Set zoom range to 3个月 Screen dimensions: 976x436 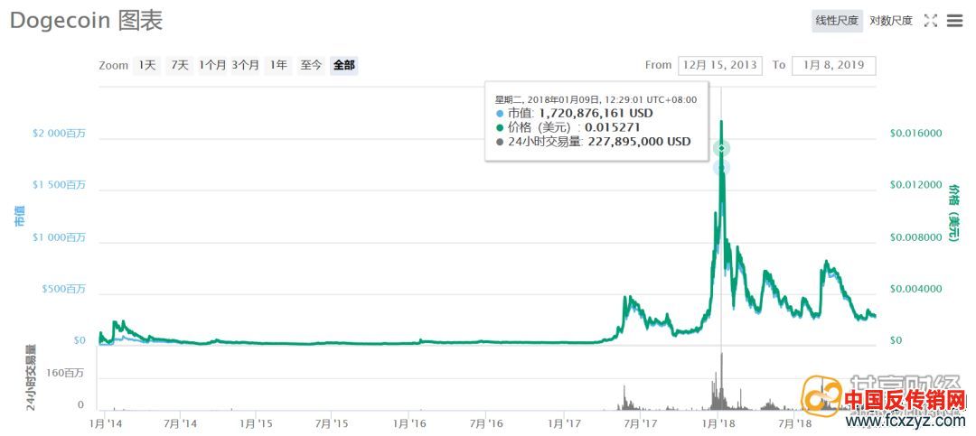pyautogui.click(x=245, y=65)
